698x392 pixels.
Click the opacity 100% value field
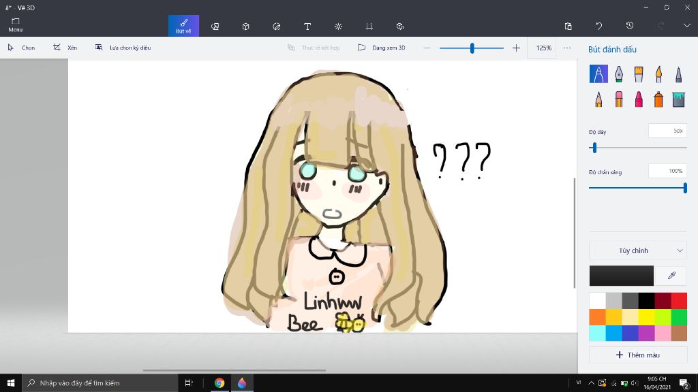coord(667,171)
